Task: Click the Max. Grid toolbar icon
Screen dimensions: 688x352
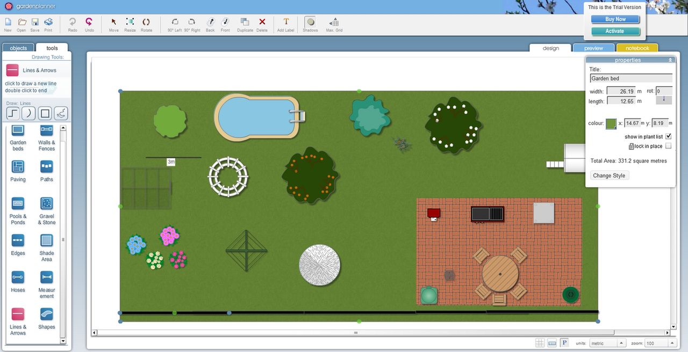Action: [x=334, y=25]
